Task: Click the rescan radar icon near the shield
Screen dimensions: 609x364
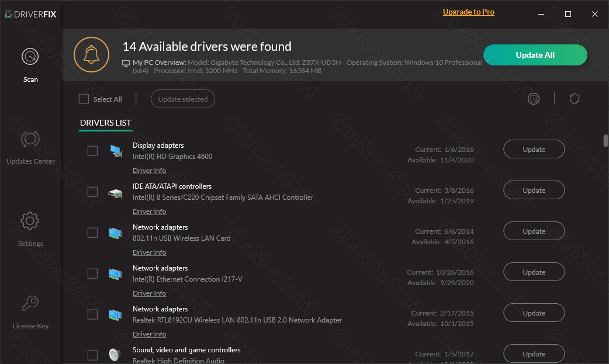Action: [x=534, y=99]
